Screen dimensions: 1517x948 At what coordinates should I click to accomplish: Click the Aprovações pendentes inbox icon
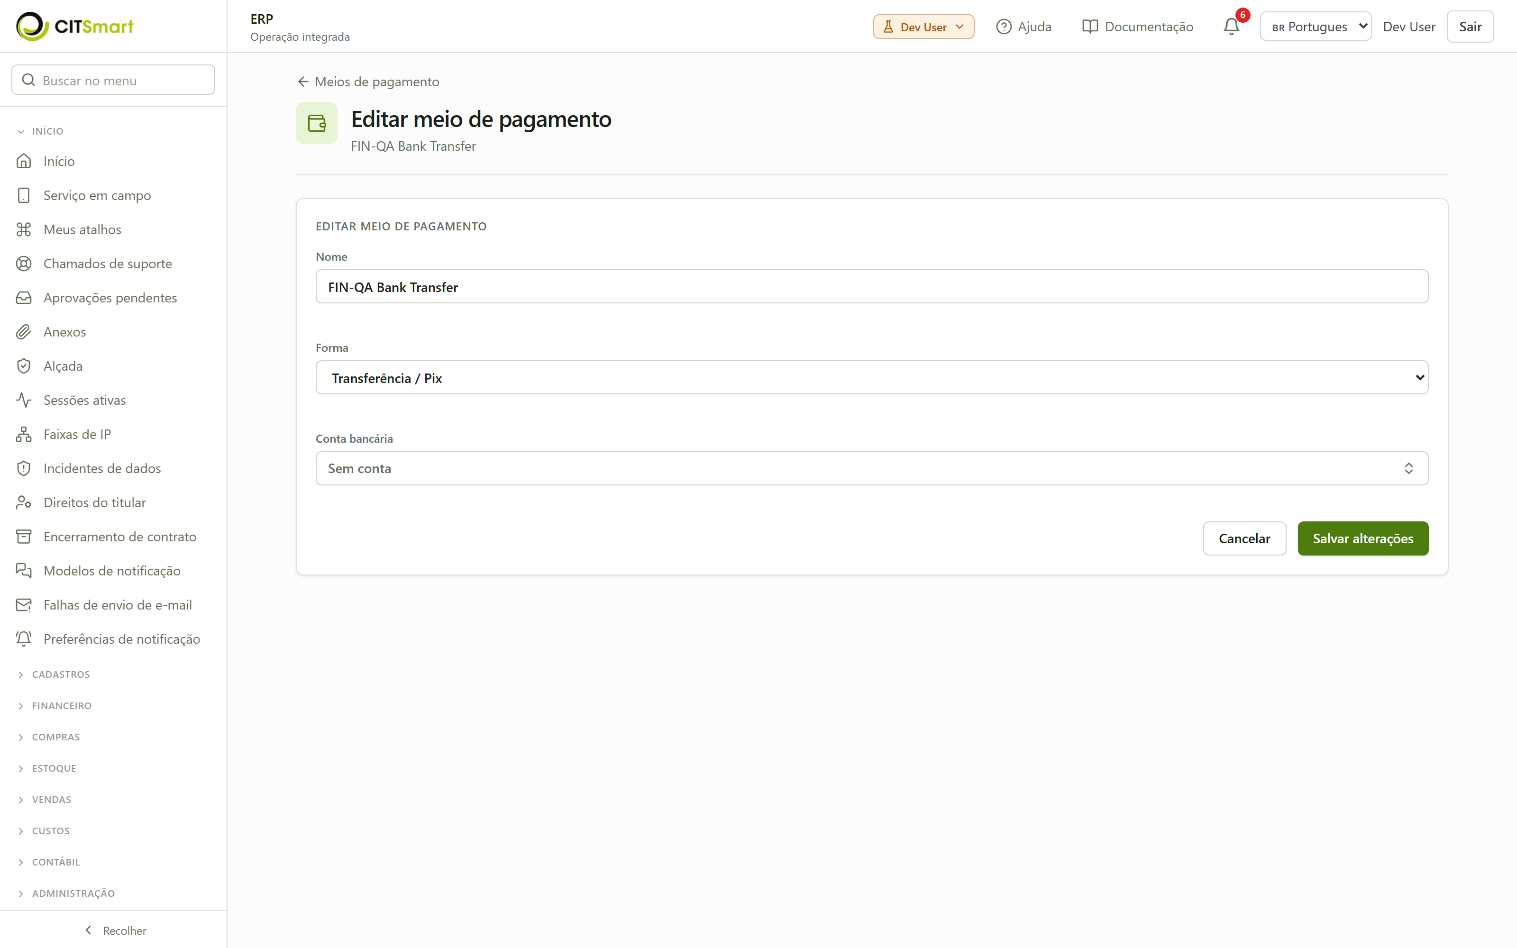pyautogui.click(x=24, y=298)
